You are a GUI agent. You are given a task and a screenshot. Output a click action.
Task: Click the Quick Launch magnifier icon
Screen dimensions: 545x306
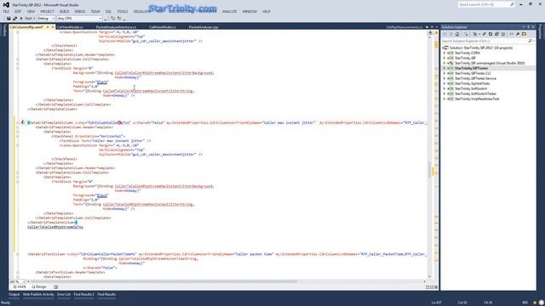[x=512, y=4]
